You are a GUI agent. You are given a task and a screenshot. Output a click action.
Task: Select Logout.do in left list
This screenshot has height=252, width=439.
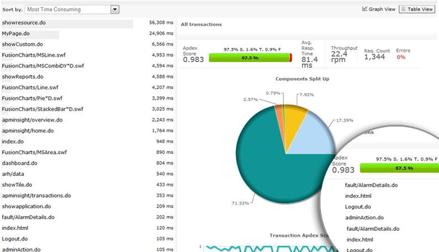15,239
